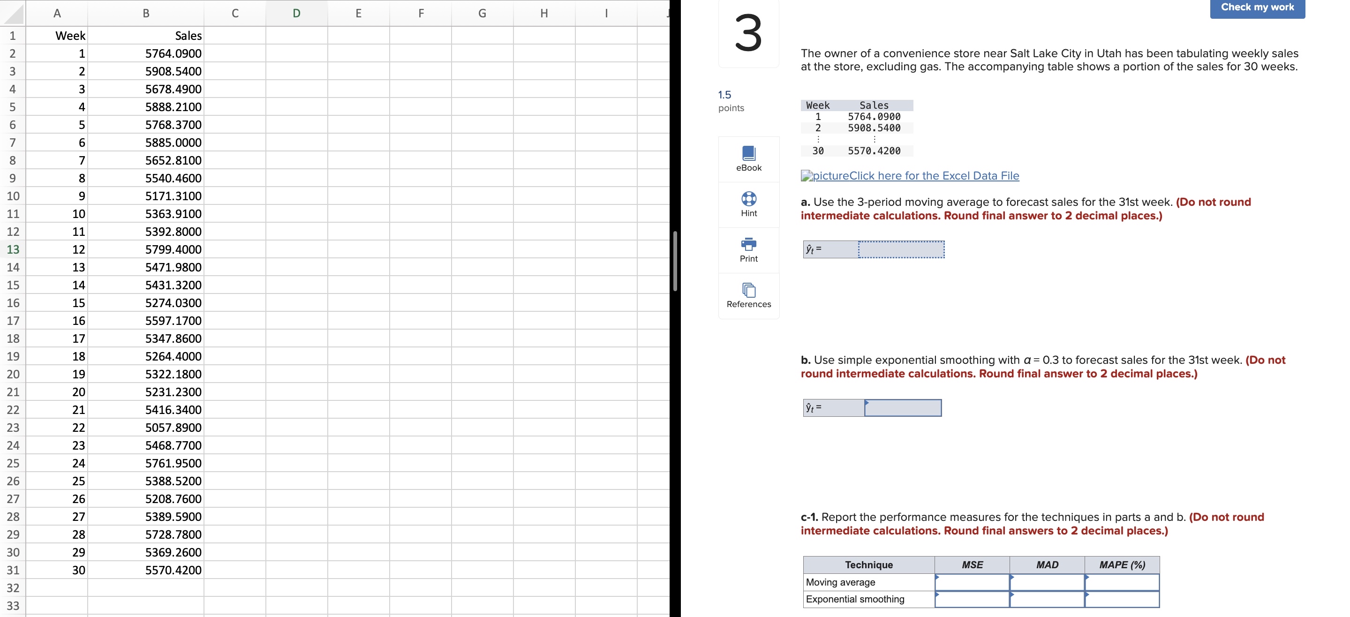Select Exponential smoothing MSE cell
The width and height of the screenshot is (1350, 617).
tap(972, 599)
